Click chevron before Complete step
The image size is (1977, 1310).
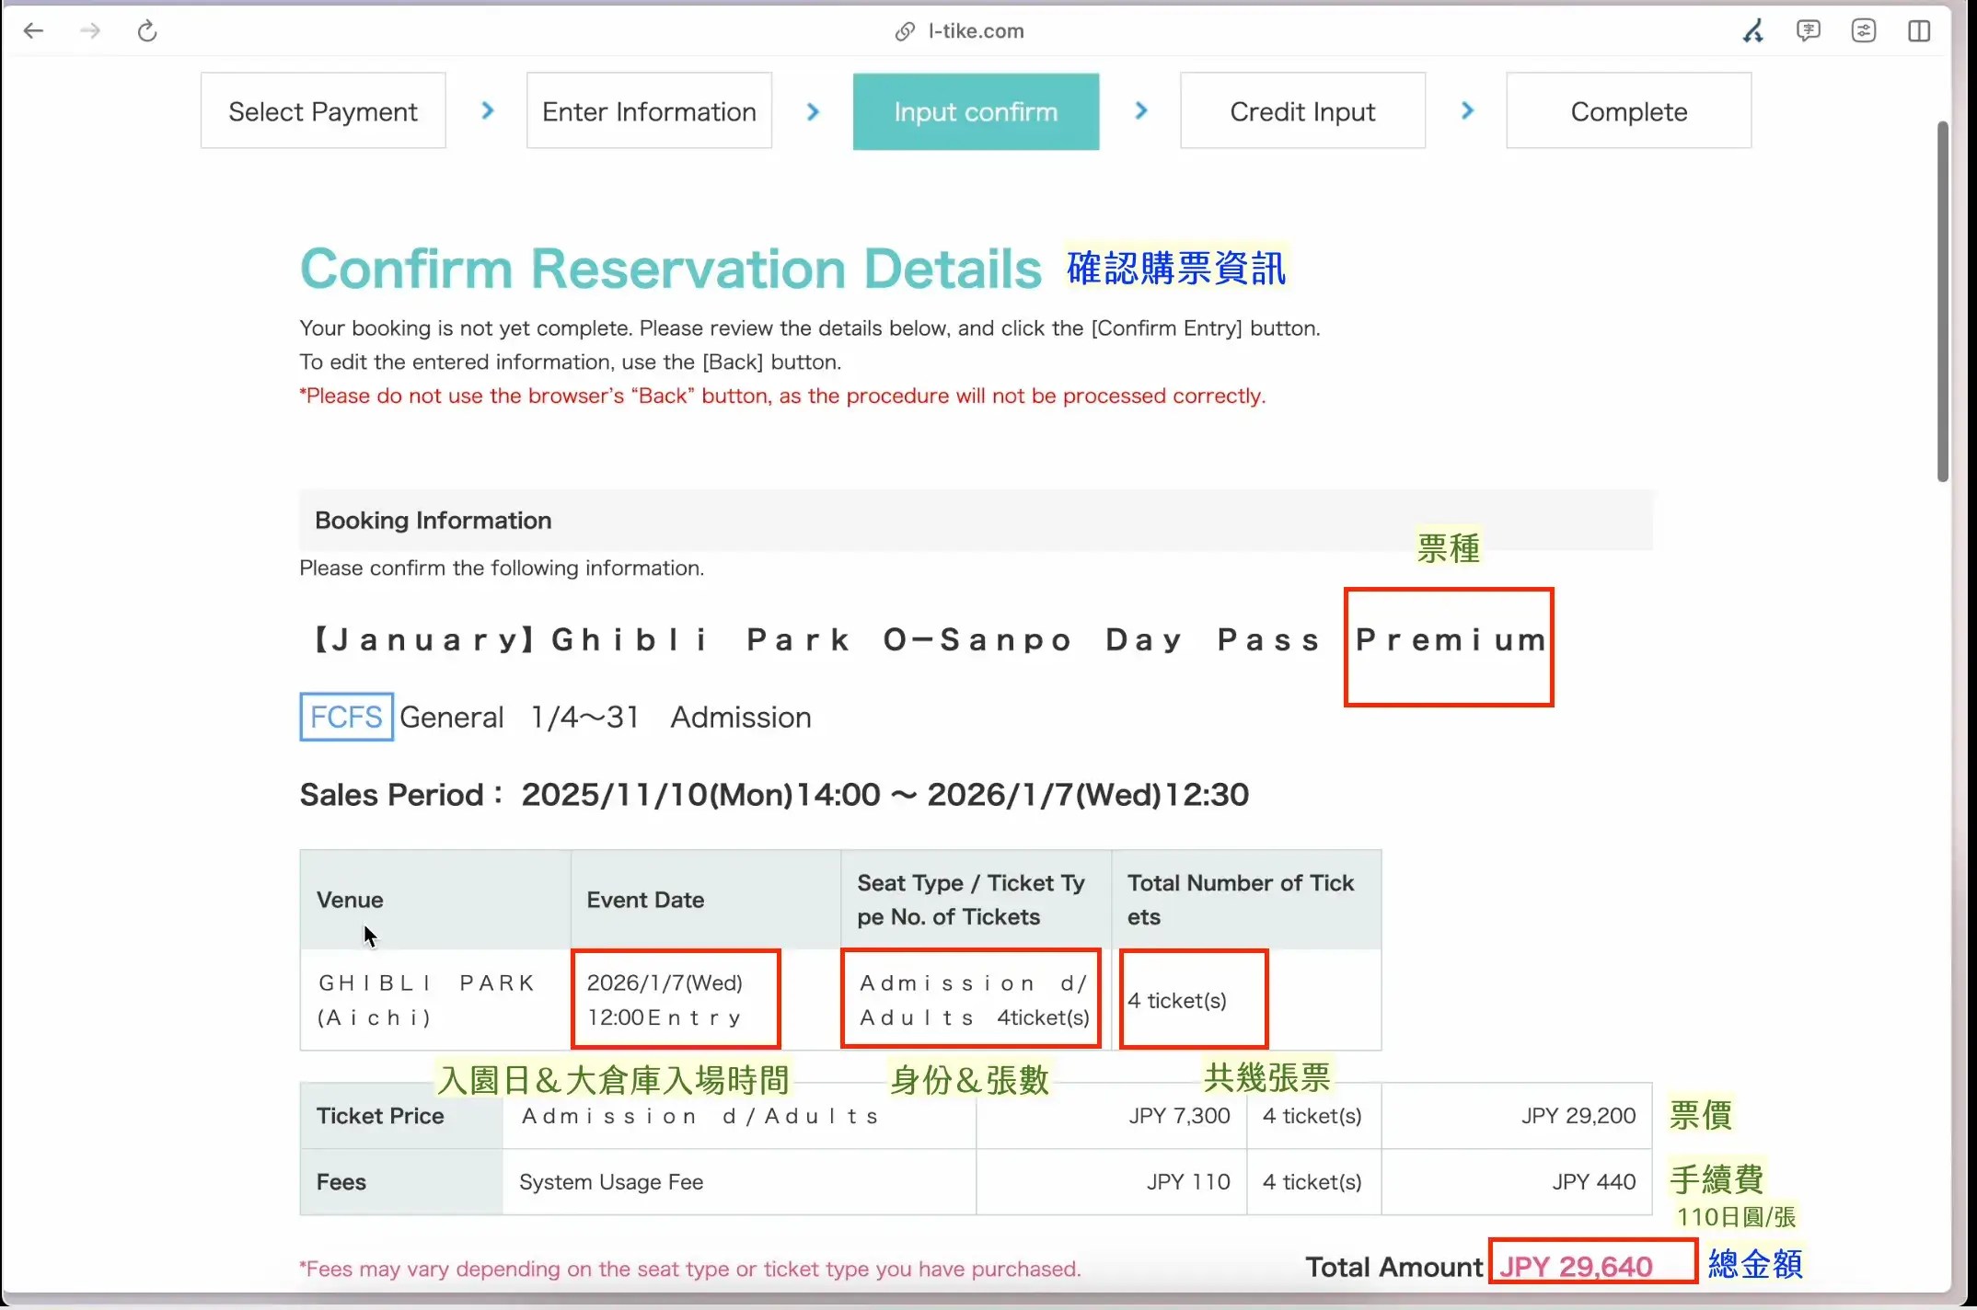coord(1467,111)
